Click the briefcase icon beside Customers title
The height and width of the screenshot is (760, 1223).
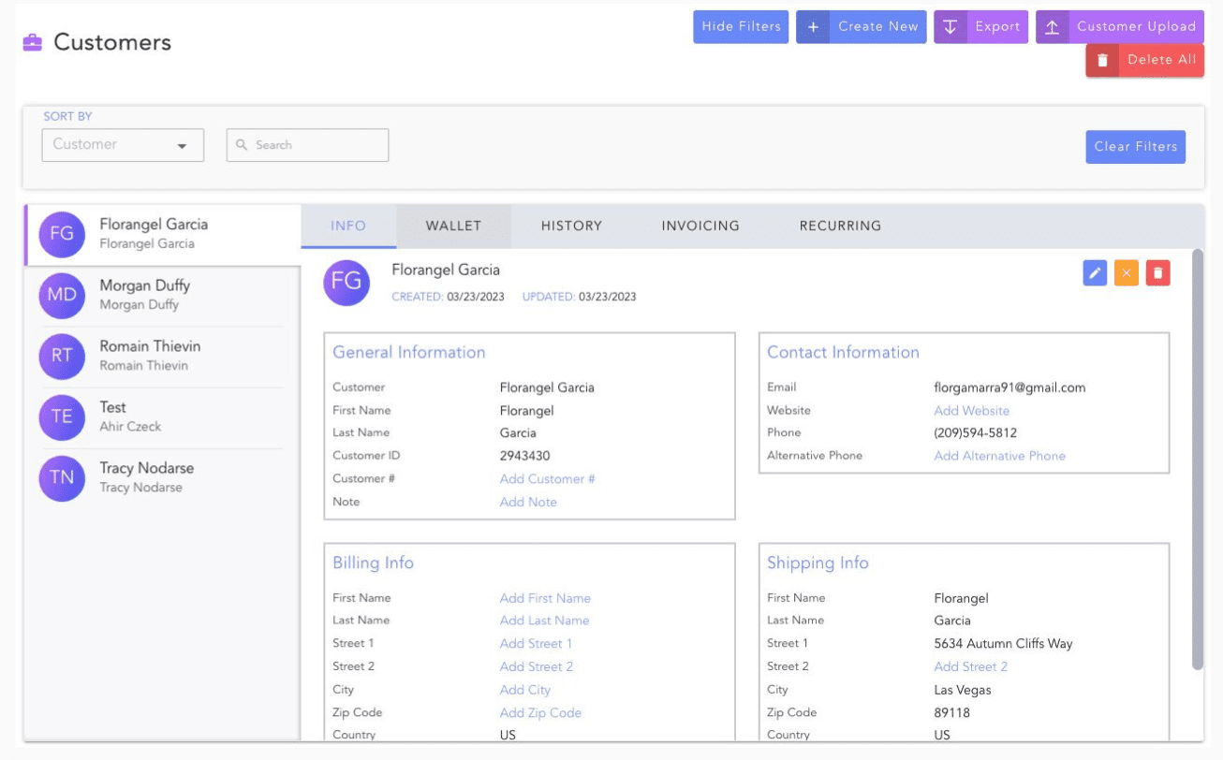click(33, 42)
